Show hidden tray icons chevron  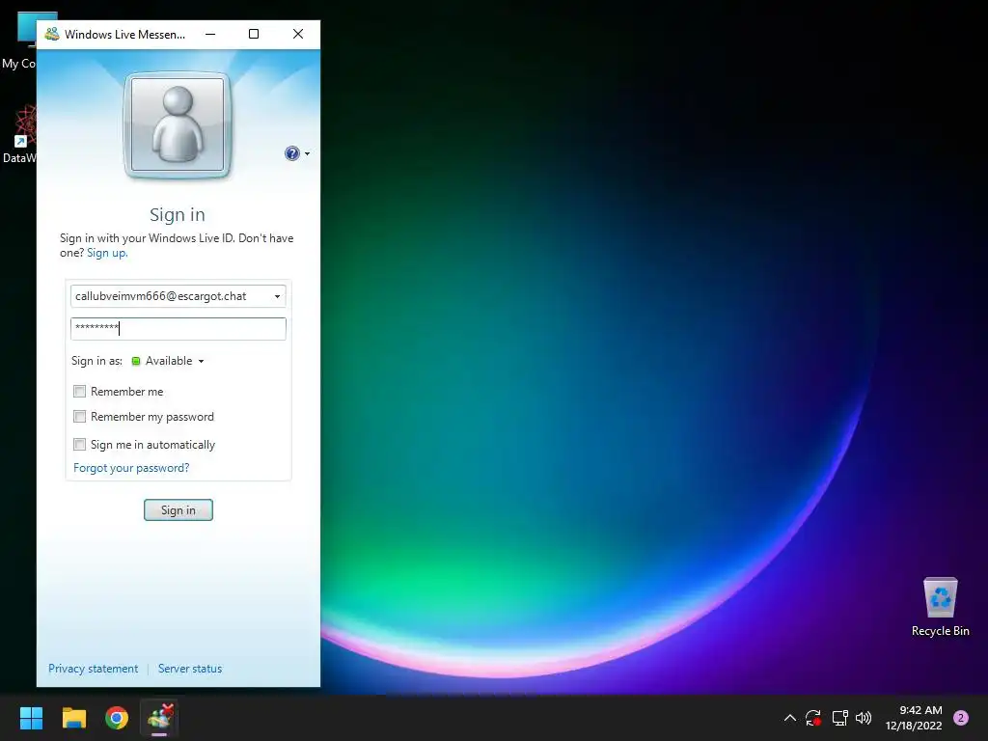click(x=789, y=718)
